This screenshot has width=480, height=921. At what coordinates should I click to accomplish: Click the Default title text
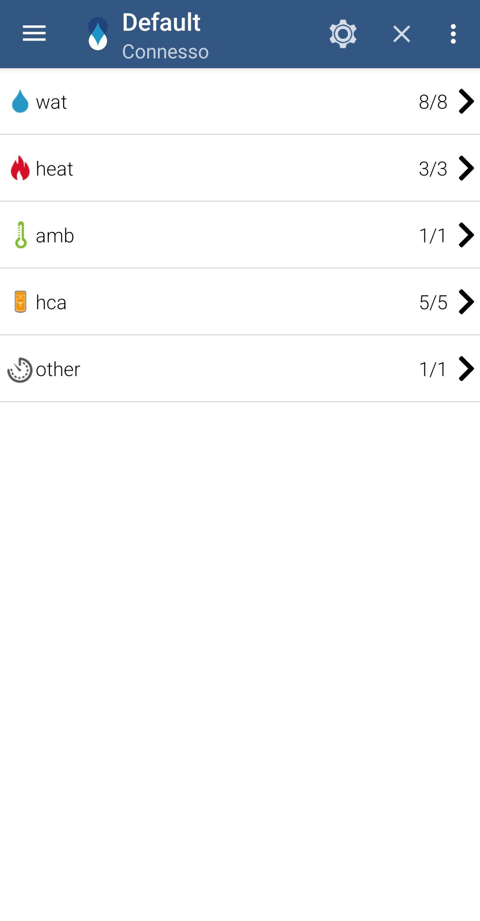[161, 22]
